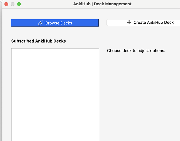
Task: Click the Browse Decks text label
Action: click(x=59, y=23)
